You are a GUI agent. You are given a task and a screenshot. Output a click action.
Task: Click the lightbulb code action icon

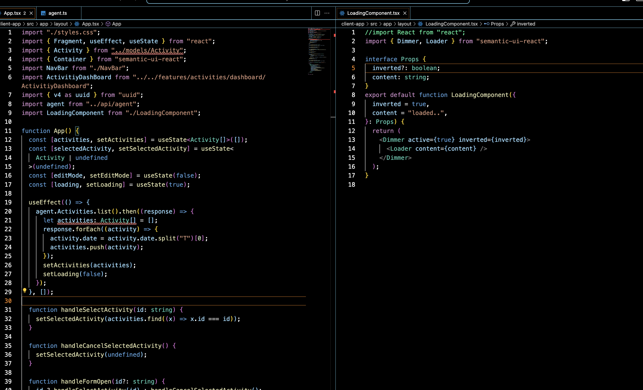click(x=24, y=290)
